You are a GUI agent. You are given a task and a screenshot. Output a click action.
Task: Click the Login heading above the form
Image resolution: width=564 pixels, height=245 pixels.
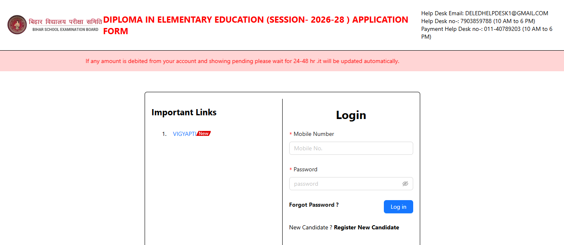tap(350, 115)
